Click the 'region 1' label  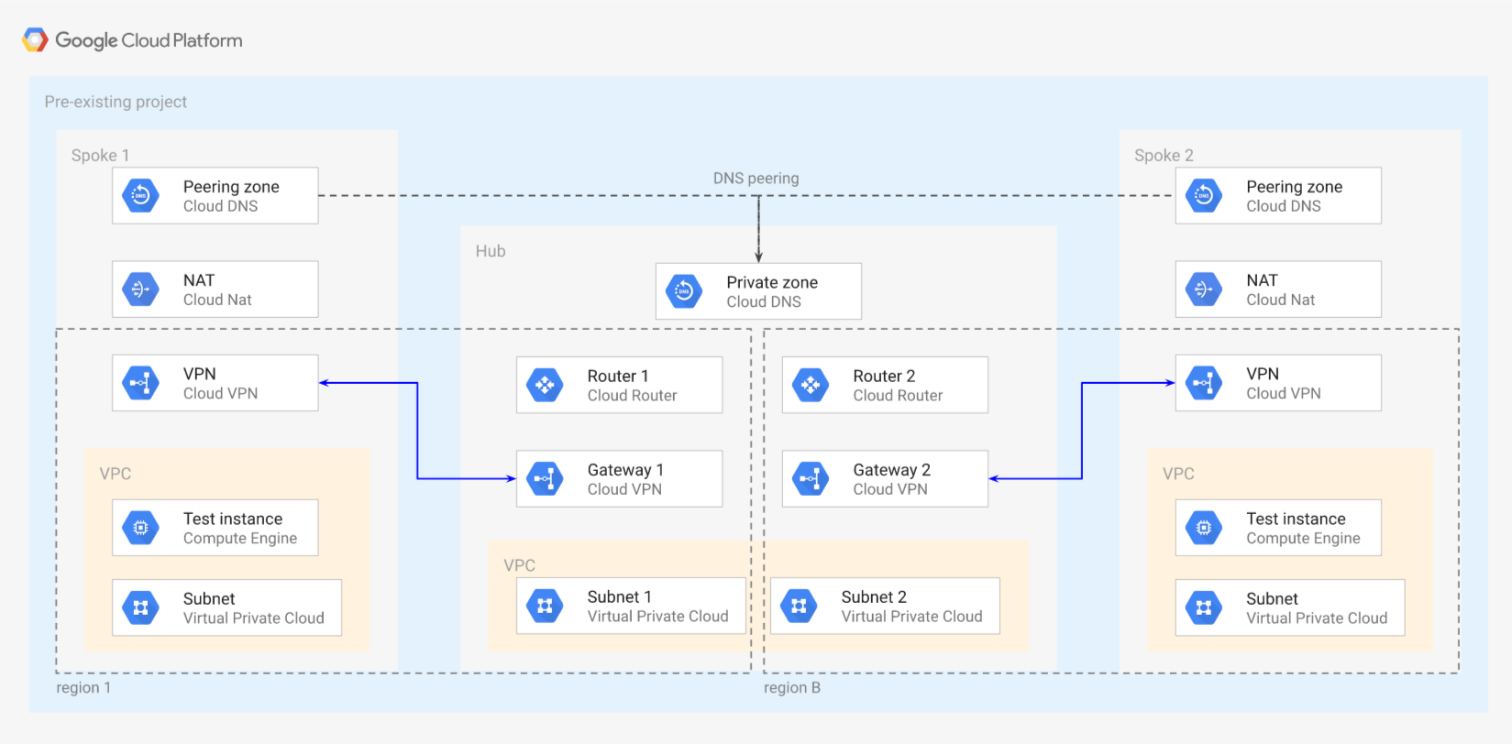pyautogui.click(x=83, y=687)
